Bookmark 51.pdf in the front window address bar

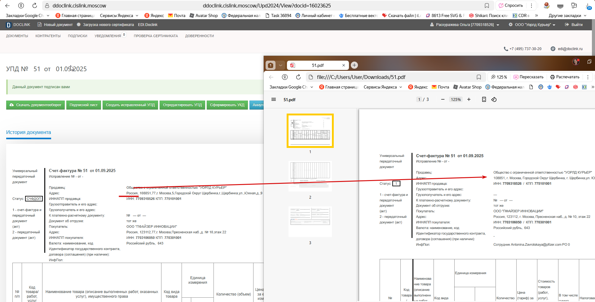click(x=479, y=77)
